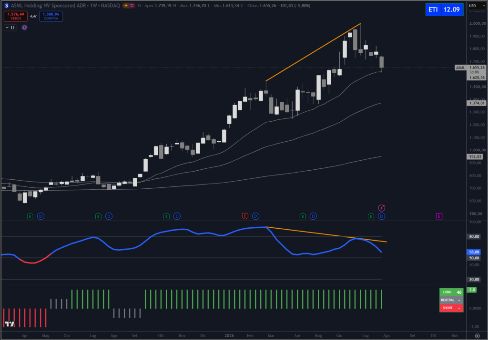
Task: Click the Mar label on time axis
Action: 271,336
